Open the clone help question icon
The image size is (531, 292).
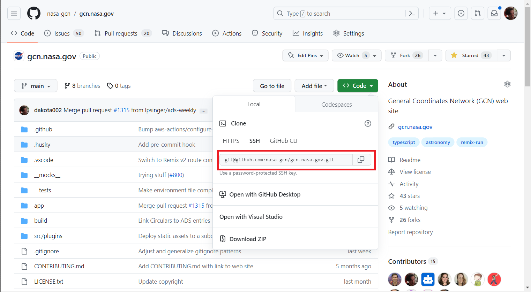[x=368, y=123]
